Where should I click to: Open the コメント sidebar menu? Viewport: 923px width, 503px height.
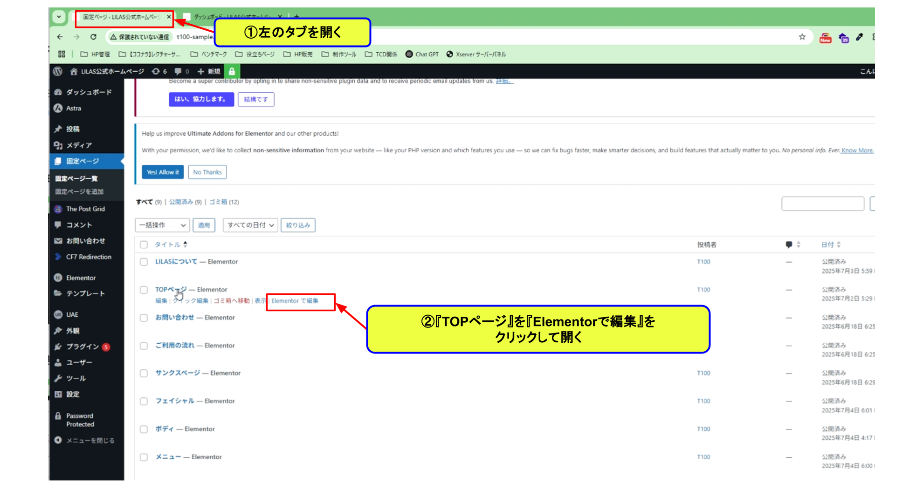(x=87, y=225)
